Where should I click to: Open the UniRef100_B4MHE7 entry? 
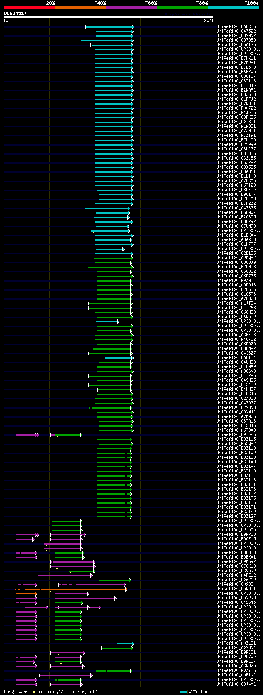236,390
